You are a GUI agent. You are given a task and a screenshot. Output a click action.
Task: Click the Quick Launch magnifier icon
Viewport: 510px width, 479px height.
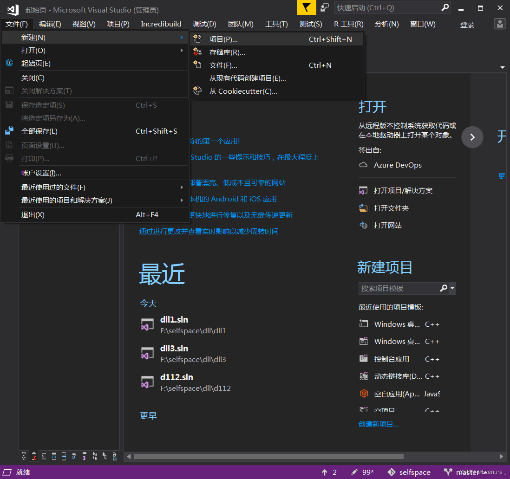[445, 7]
